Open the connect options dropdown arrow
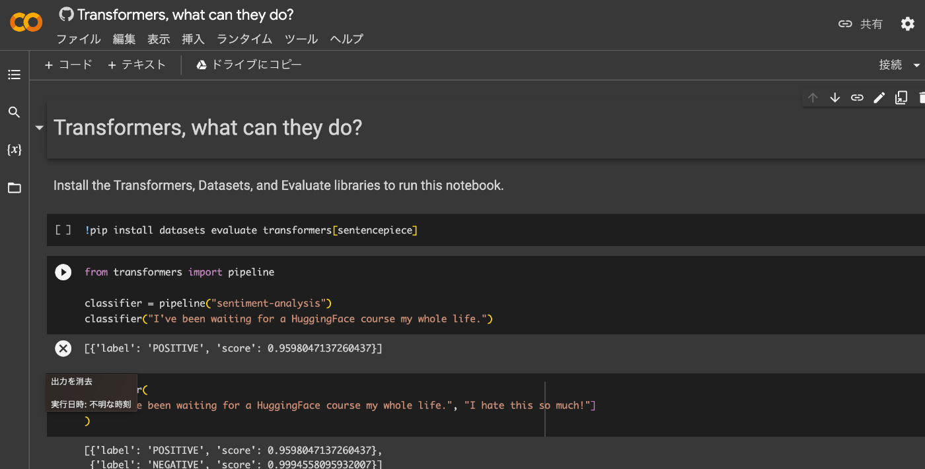The width and height of the screenshot is (925, 469). click(916, 65)
